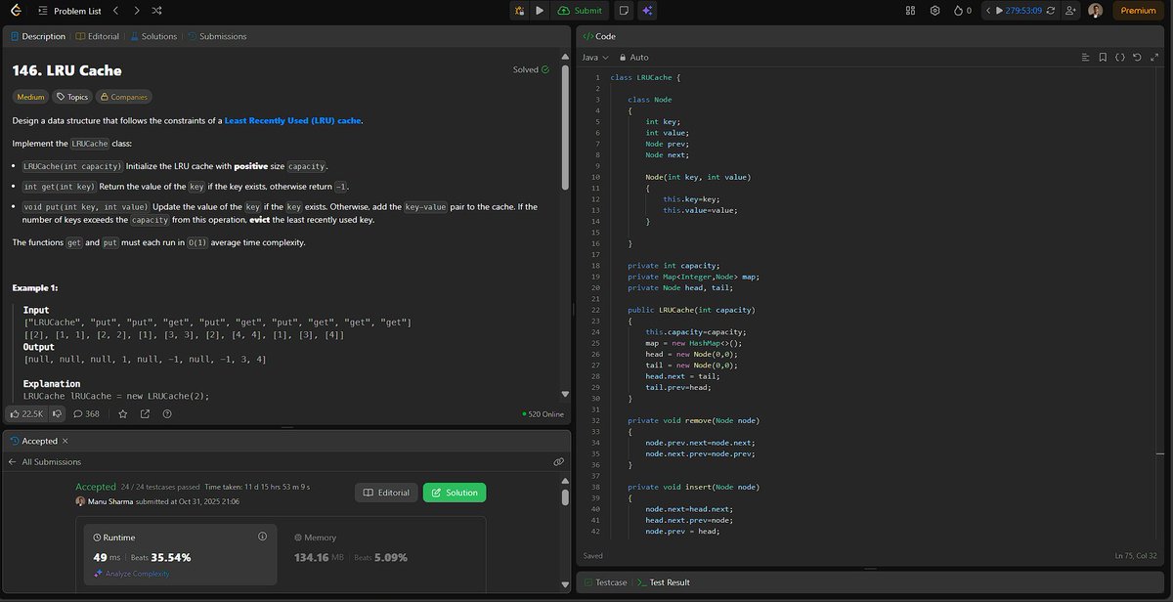Click the submission result scrollbar

(x=565, y=497)
